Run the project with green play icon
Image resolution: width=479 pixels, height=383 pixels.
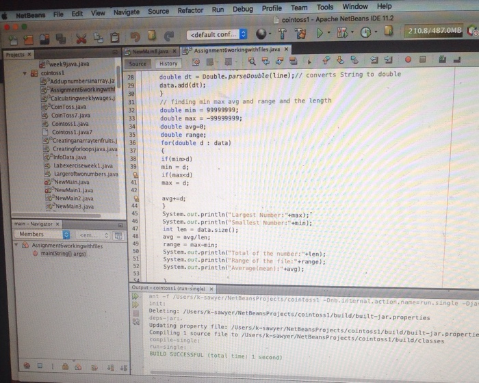(320, 33)
